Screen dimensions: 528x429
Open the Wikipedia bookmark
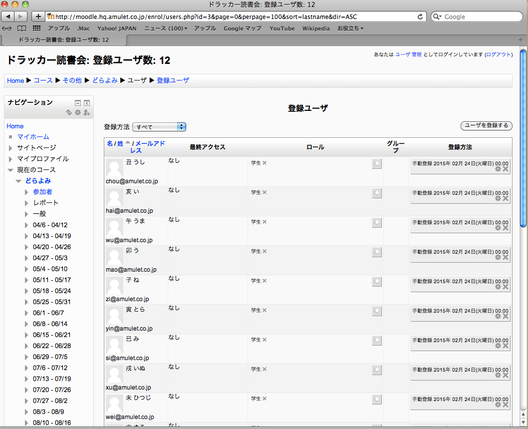tap(316, 28)
